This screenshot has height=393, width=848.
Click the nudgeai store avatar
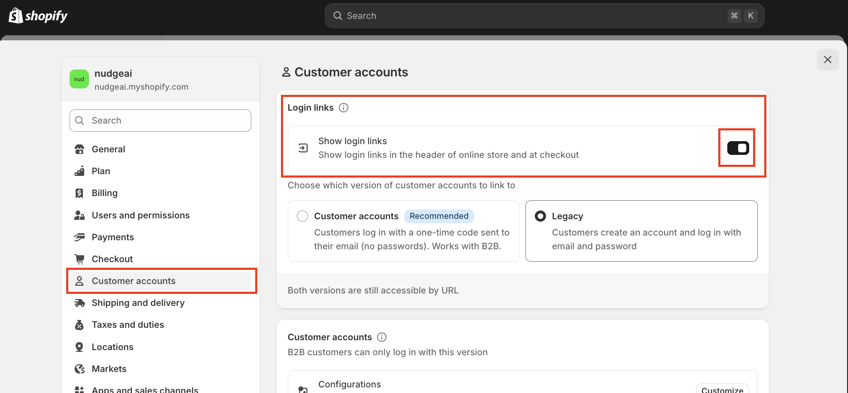pyautogui.click(x=79, y=79)
